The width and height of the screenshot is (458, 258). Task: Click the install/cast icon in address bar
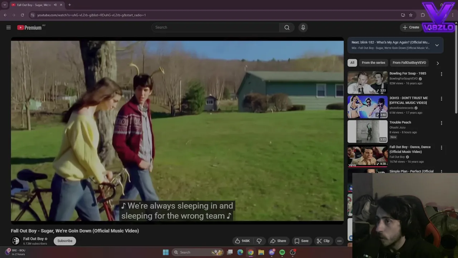[x=403, y=15]
